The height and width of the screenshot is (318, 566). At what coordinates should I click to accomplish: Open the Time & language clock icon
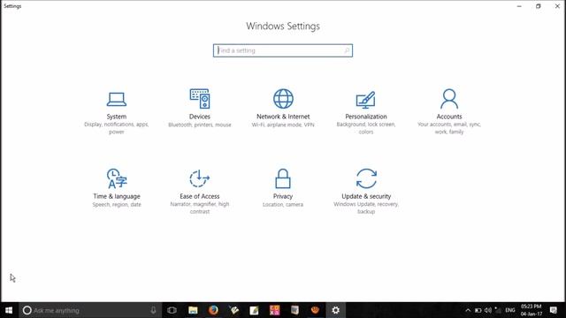pyautogui.click(x=117, y=178)
